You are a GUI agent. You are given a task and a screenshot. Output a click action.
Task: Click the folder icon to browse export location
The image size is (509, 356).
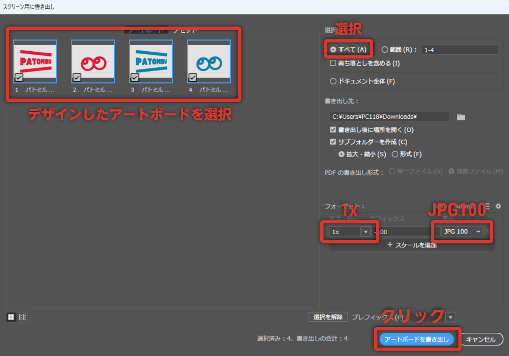pyautogui.click(x=461, y=117)
